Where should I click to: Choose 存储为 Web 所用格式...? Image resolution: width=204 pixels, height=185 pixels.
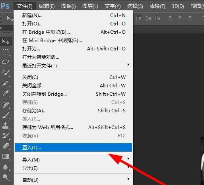click(73, 127)
